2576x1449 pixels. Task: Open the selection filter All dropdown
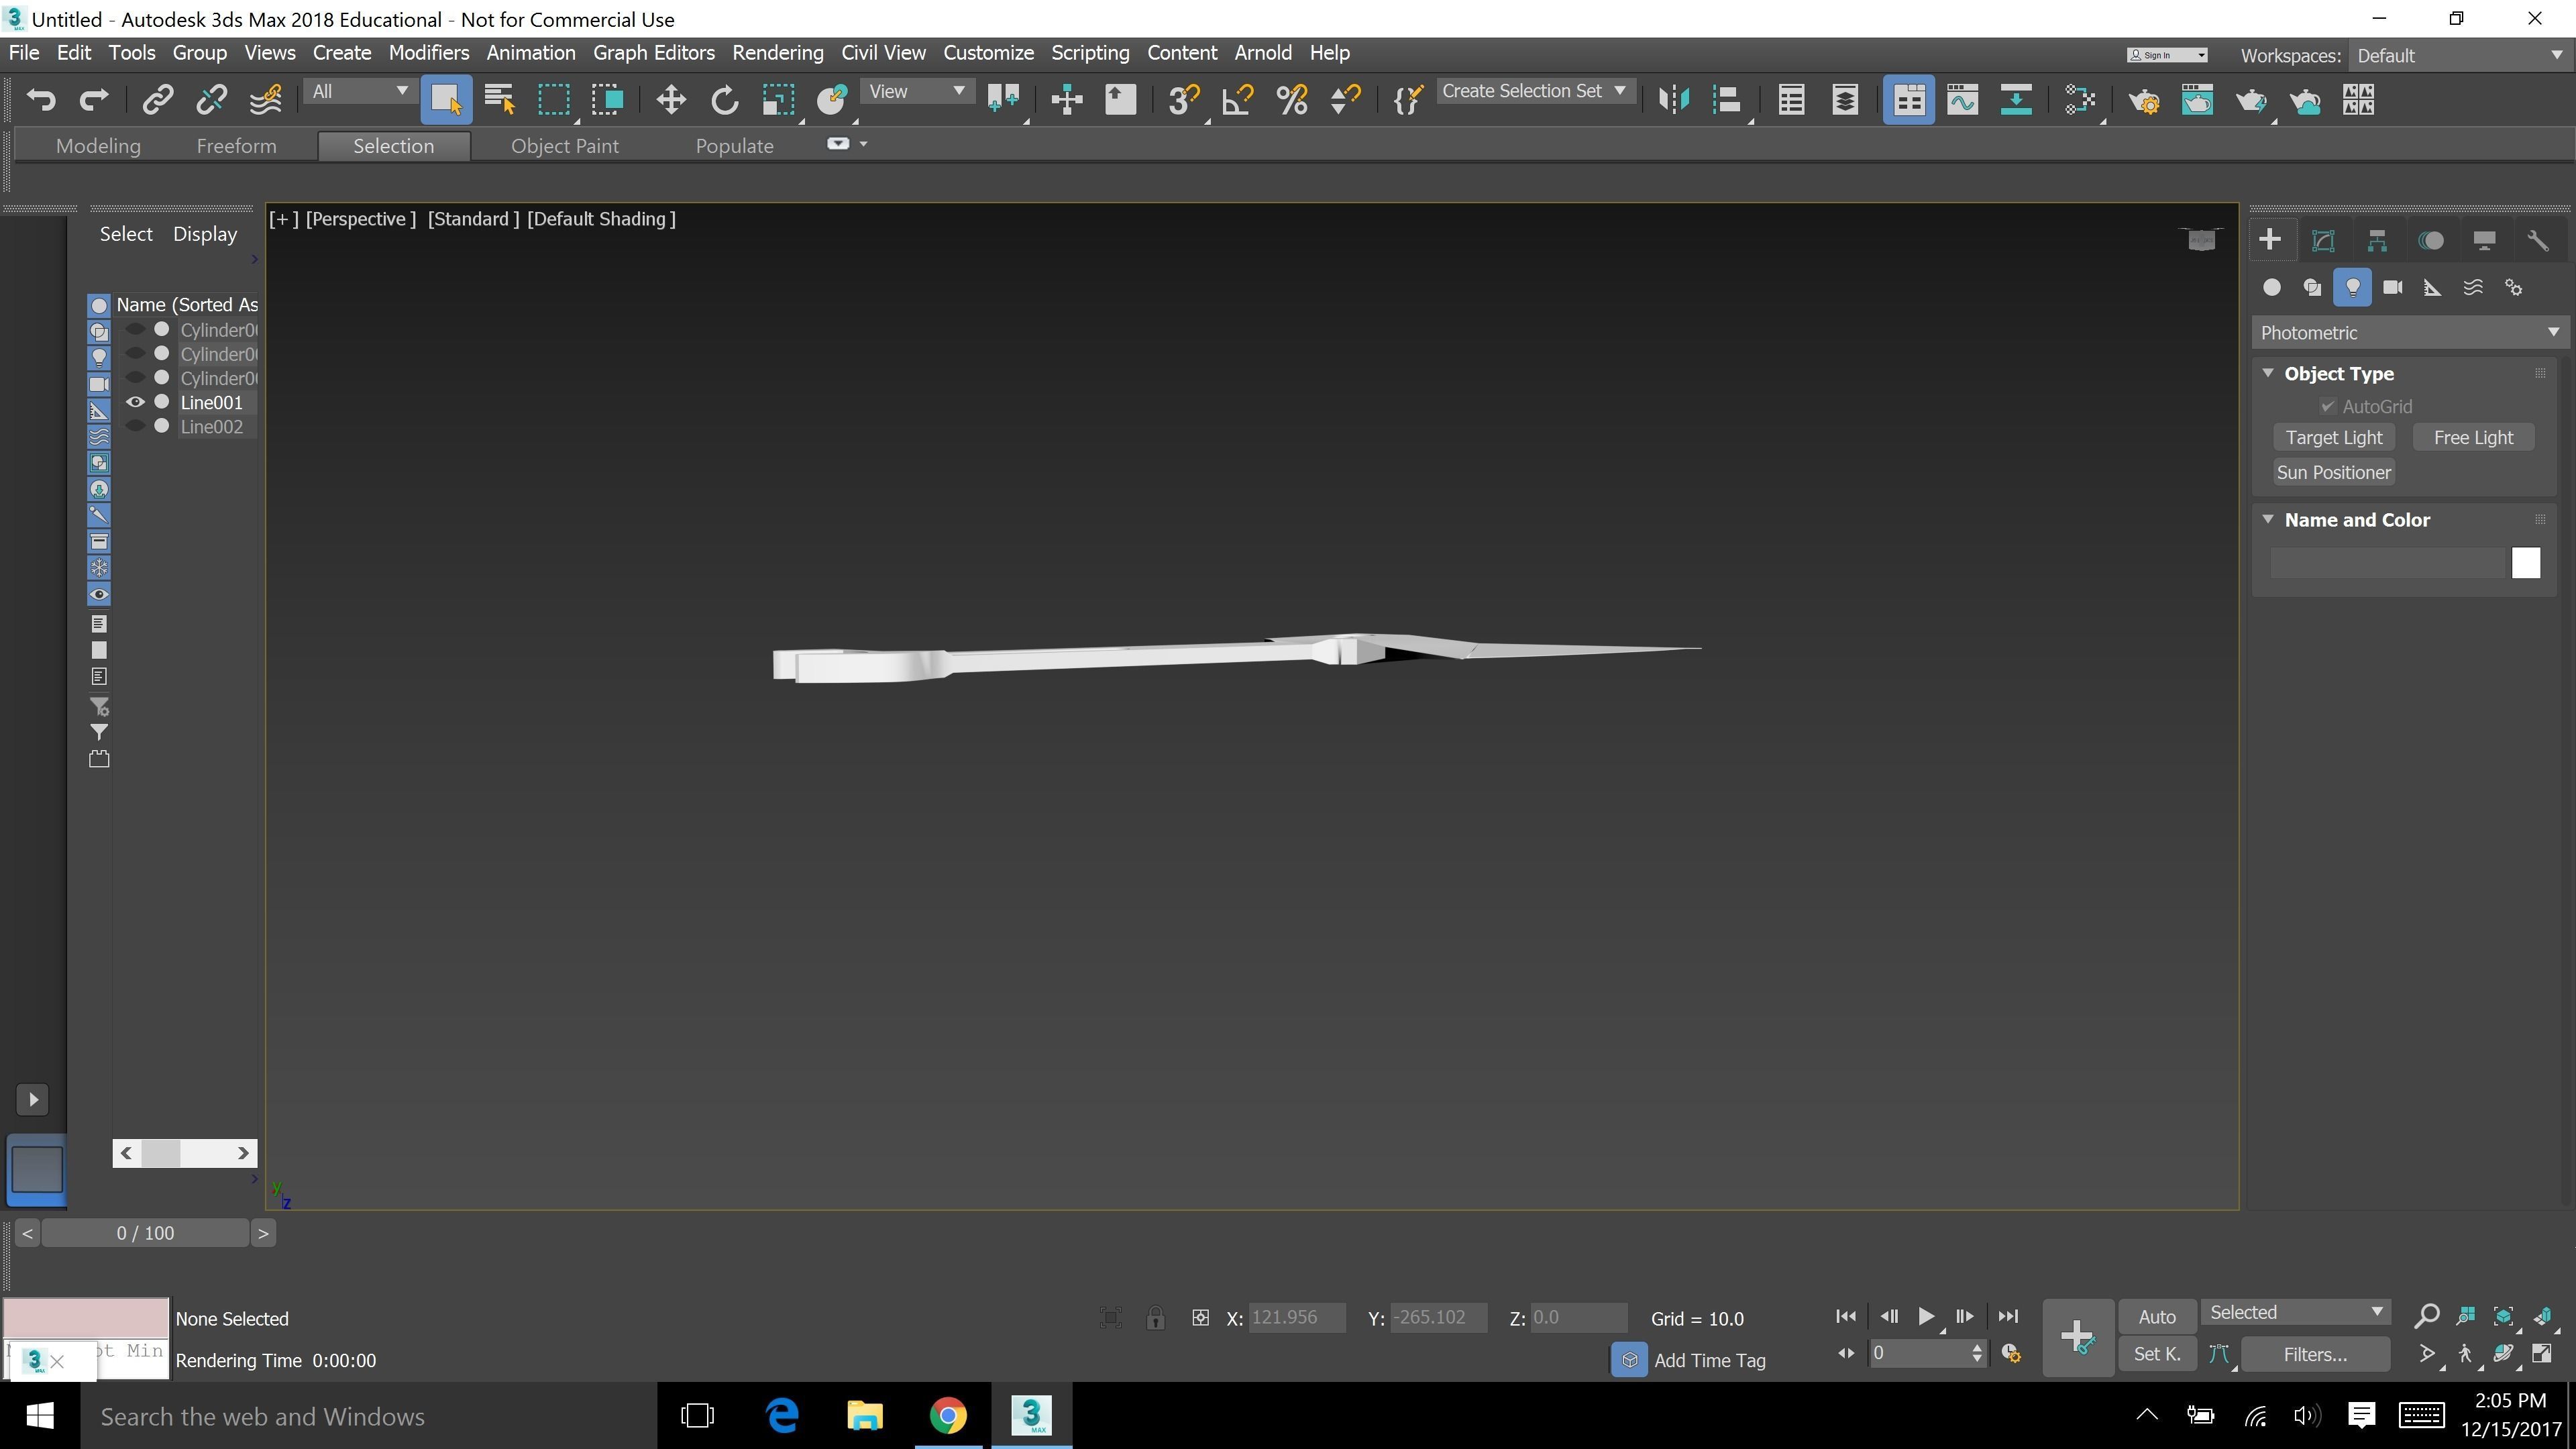[x=359, y=91]
